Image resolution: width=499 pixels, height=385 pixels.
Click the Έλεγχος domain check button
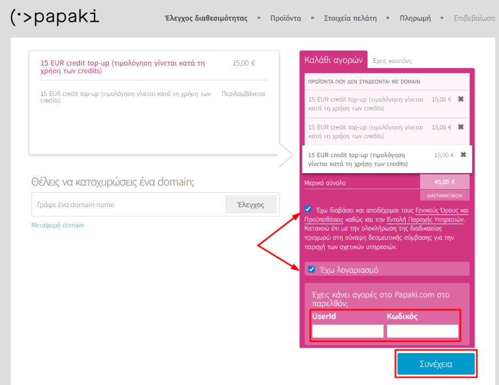251,204
